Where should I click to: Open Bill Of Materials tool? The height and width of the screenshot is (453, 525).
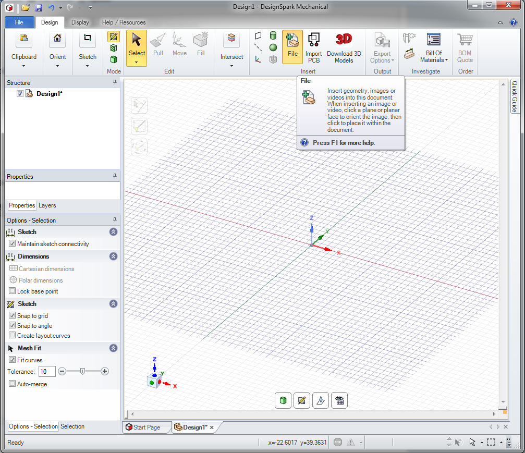pyautogui.click(x=434, y=47)
